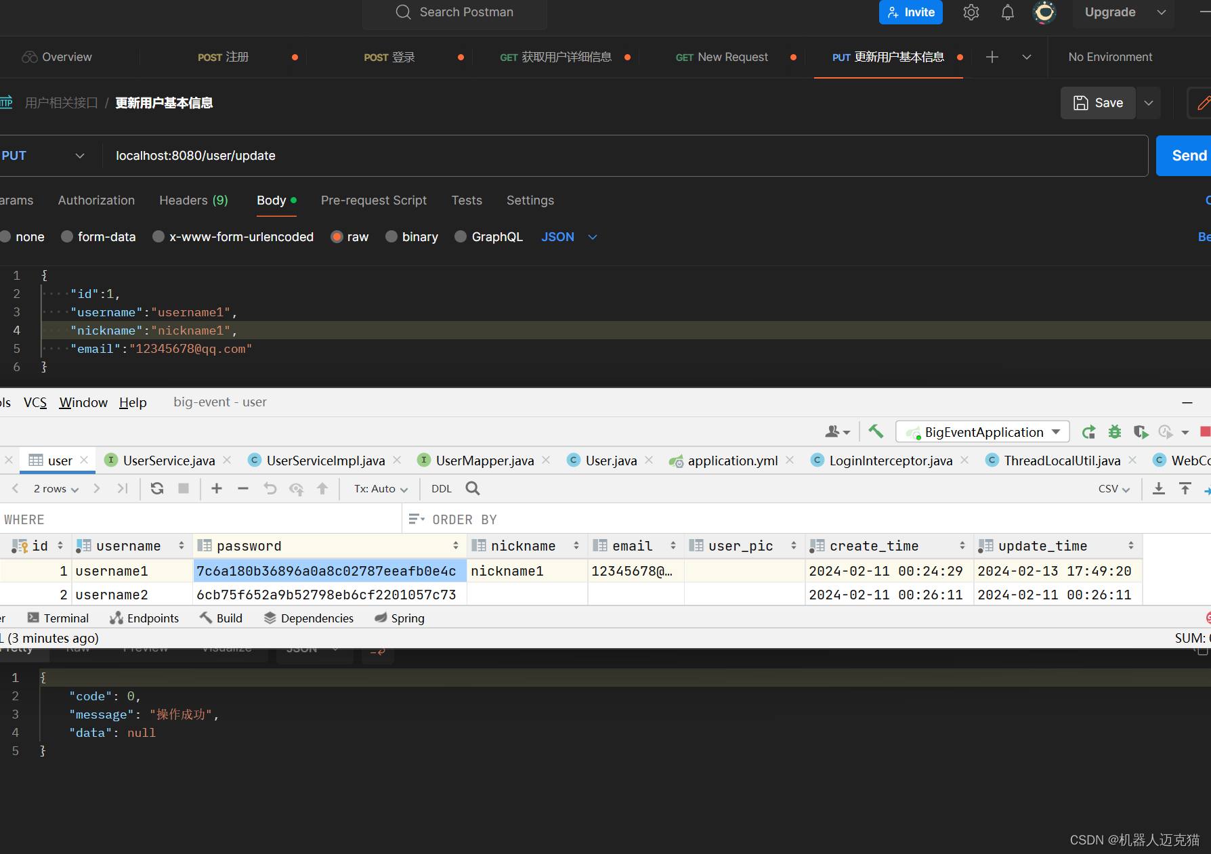Screen dimensions: 1211x854
Task: Click the Invite button
Action: [911, 12]
